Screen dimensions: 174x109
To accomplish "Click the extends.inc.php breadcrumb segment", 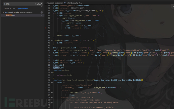I will click(x=72, y=3).
